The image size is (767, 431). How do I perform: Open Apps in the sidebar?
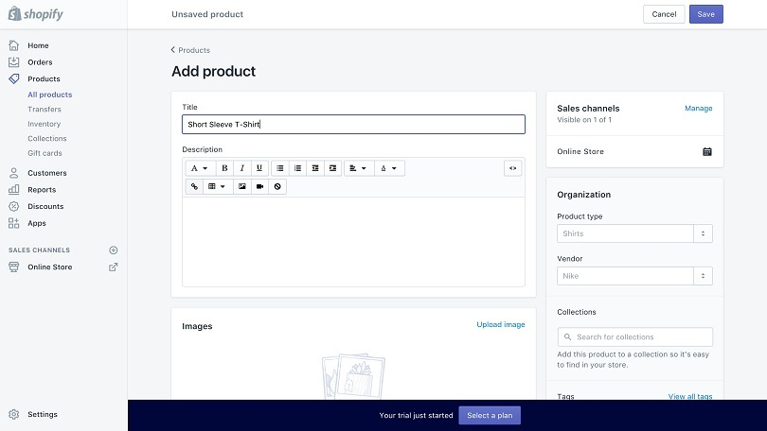37,223
